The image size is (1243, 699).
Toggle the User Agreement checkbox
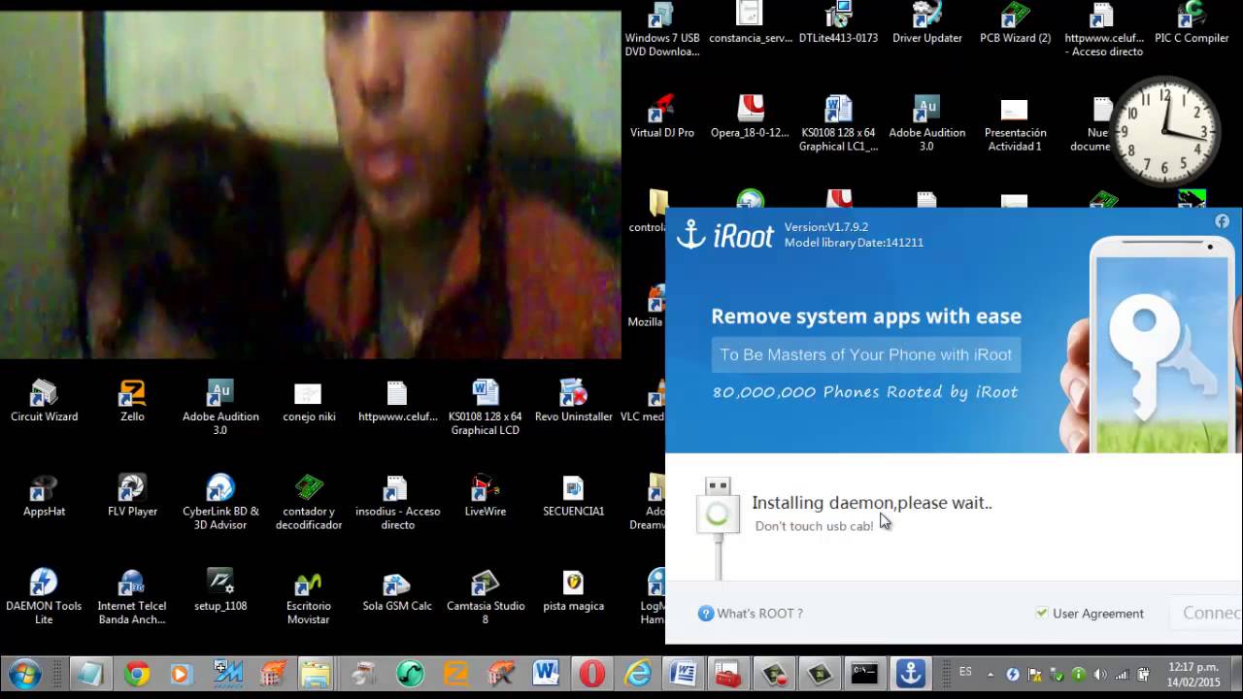(x=1041, y=613)
